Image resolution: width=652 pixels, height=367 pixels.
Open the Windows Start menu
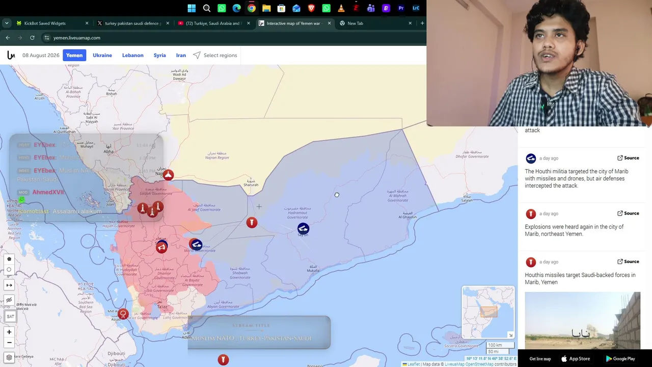[192, 8]
